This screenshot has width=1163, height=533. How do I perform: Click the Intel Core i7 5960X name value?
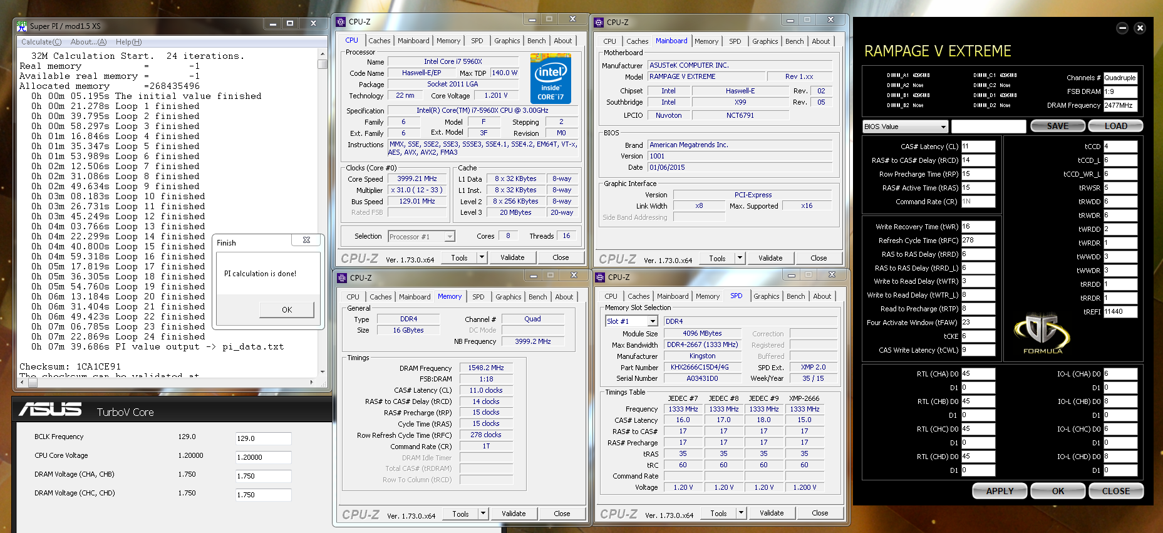[x=453, y=61]
